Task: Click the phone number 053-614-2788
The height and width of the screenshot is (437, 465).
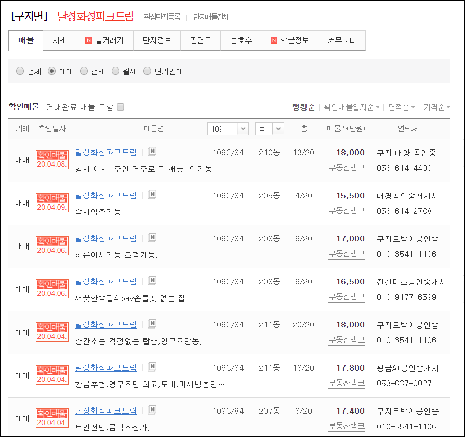Action: [x=404, y=211]
